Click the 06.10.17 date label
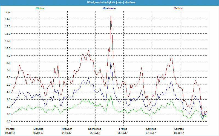Viewport: 219px width, 136px height. click(123, 133)
